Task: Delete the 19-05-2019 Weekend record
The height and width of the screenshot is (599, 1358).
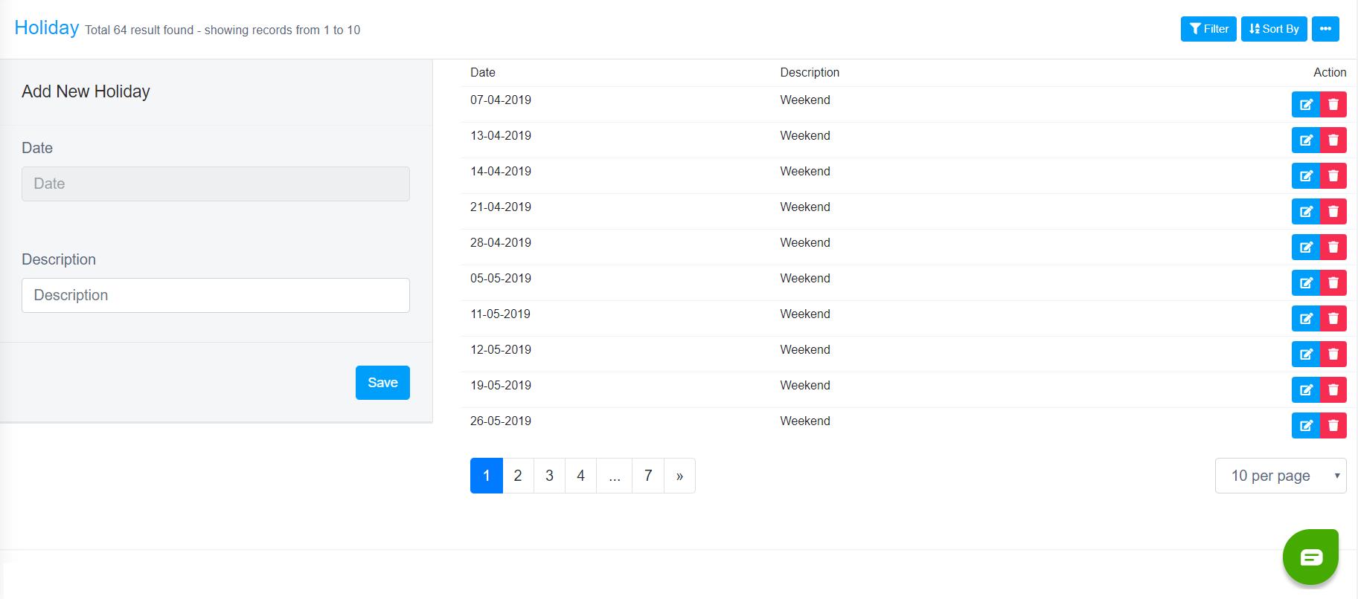Action: [x=1333, y=390]
